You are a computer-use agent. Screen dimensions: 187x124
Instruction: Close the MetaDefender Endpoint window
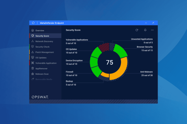pyautogui.click(x=153, y=23)
